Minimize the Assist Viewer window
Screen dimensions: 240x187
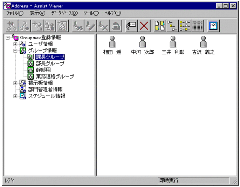(x=219, y=6)
